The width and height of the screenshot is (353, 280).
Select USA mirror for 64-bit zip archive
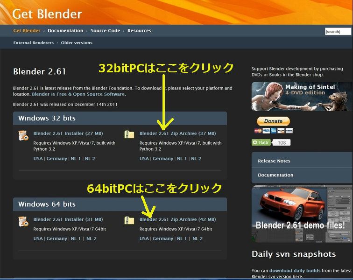click(144, 238)
